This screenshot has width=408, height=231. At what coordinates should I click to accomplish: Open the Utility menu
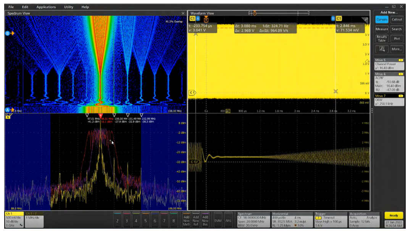[x=69, y=7]
